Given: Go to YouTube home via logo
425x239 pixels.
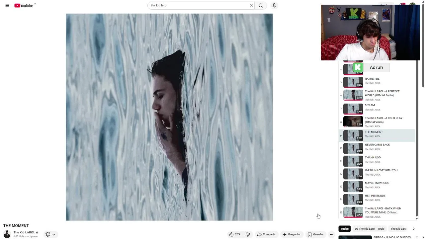Looking at the screenshot, I should [x=24, y=5].
